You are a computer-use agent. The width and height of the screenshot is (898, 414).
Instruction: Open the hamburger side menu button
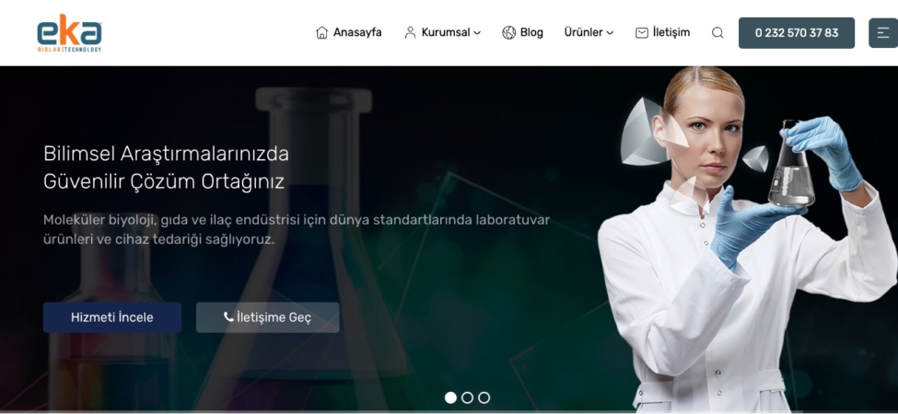882,33
